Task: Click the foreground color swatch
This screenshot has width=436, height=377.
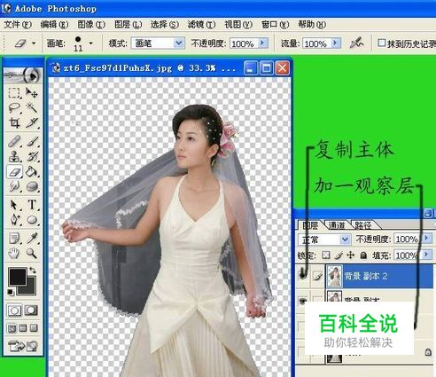Action: pos(18,277)
